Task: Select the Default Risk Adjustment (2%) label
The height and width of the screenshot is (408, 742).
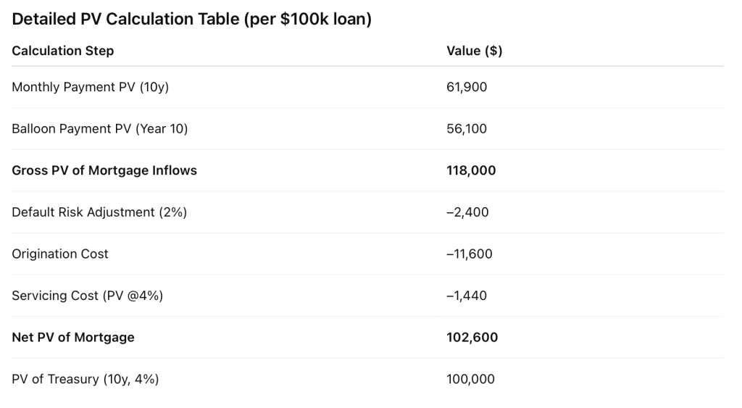Action: click(x=99, y=212)
